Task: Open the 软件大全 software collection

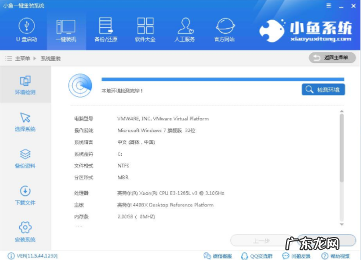Action: pyautogui.click(x=146, y=30)
